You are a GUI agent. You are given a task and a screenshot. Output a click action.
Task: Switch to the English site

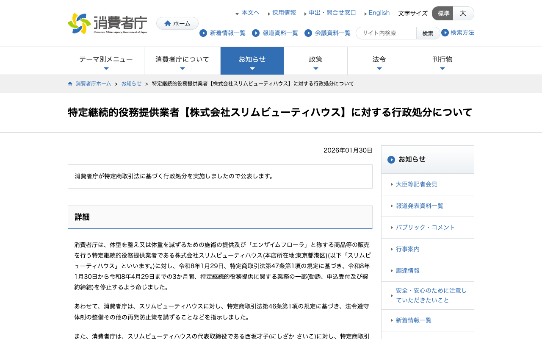click(379, 13)
